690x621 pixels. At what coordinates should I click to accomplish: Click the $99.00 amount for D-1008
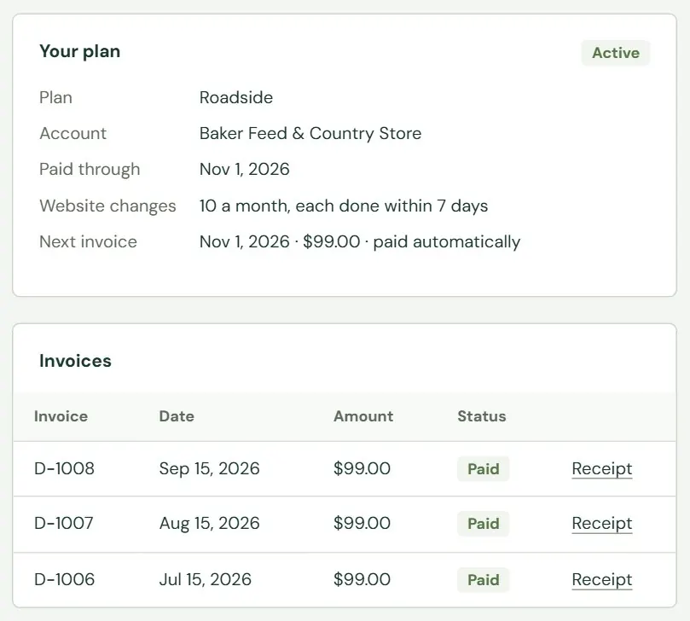(x=362, y=468)
